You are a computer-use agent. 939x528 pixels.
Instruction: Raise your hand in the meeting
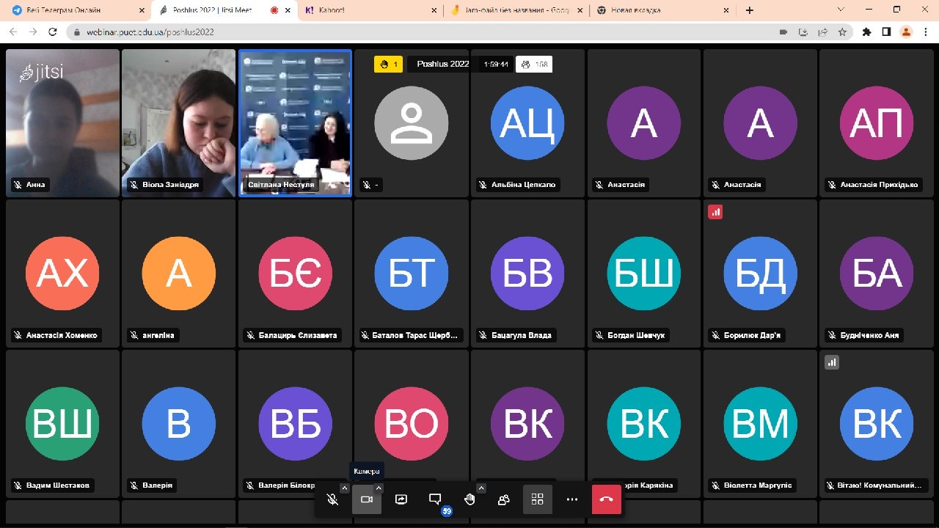coord(469,499)
